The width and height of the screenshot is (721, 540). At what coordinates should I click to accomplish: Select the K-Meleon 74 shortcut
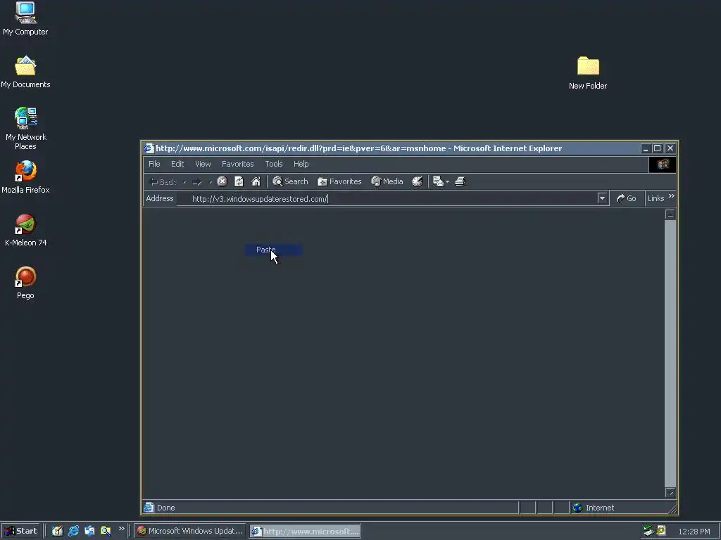[26, 230]
